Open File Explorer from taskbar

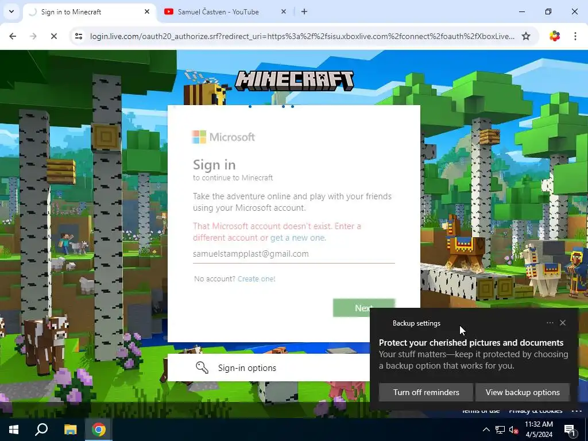tap(70, 430)
